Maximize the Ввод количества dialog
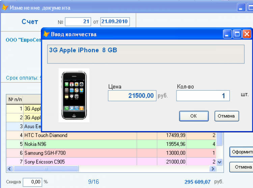The image size is (253, 188). [237, 34]
